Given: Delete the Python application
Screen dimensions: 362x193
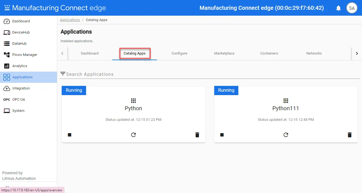Looking at the screenshot, I should point(197,135).
